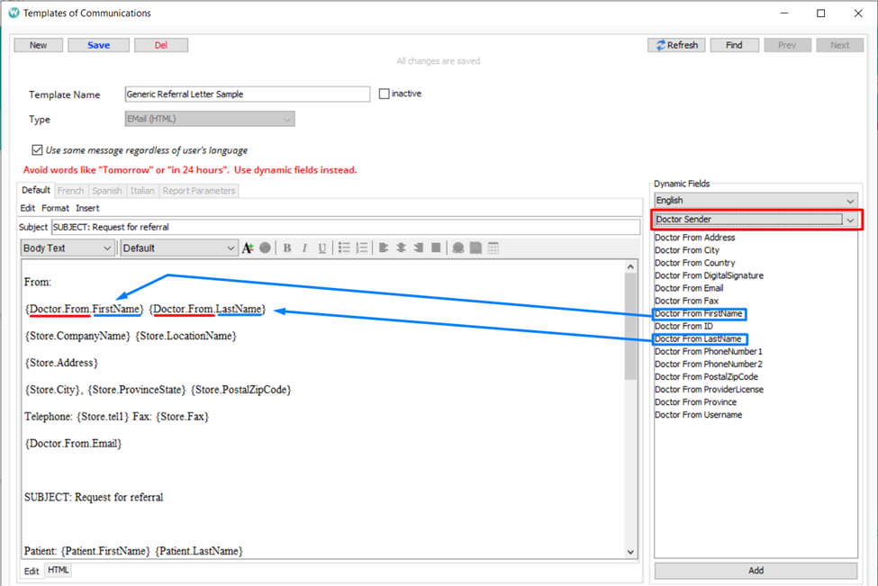Click the text color circle icon
The image size is (878, 586).
click(266, 248)
